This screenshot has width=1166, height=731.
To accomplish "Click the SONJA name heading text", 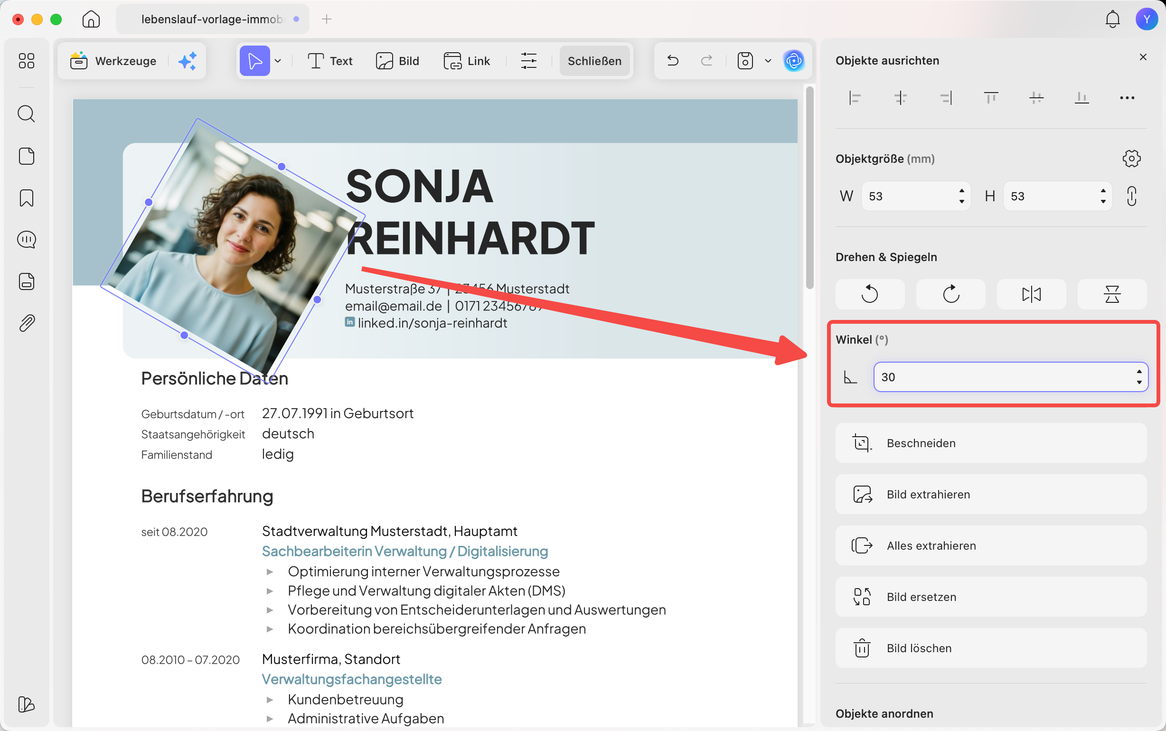I will pos(420,187).
